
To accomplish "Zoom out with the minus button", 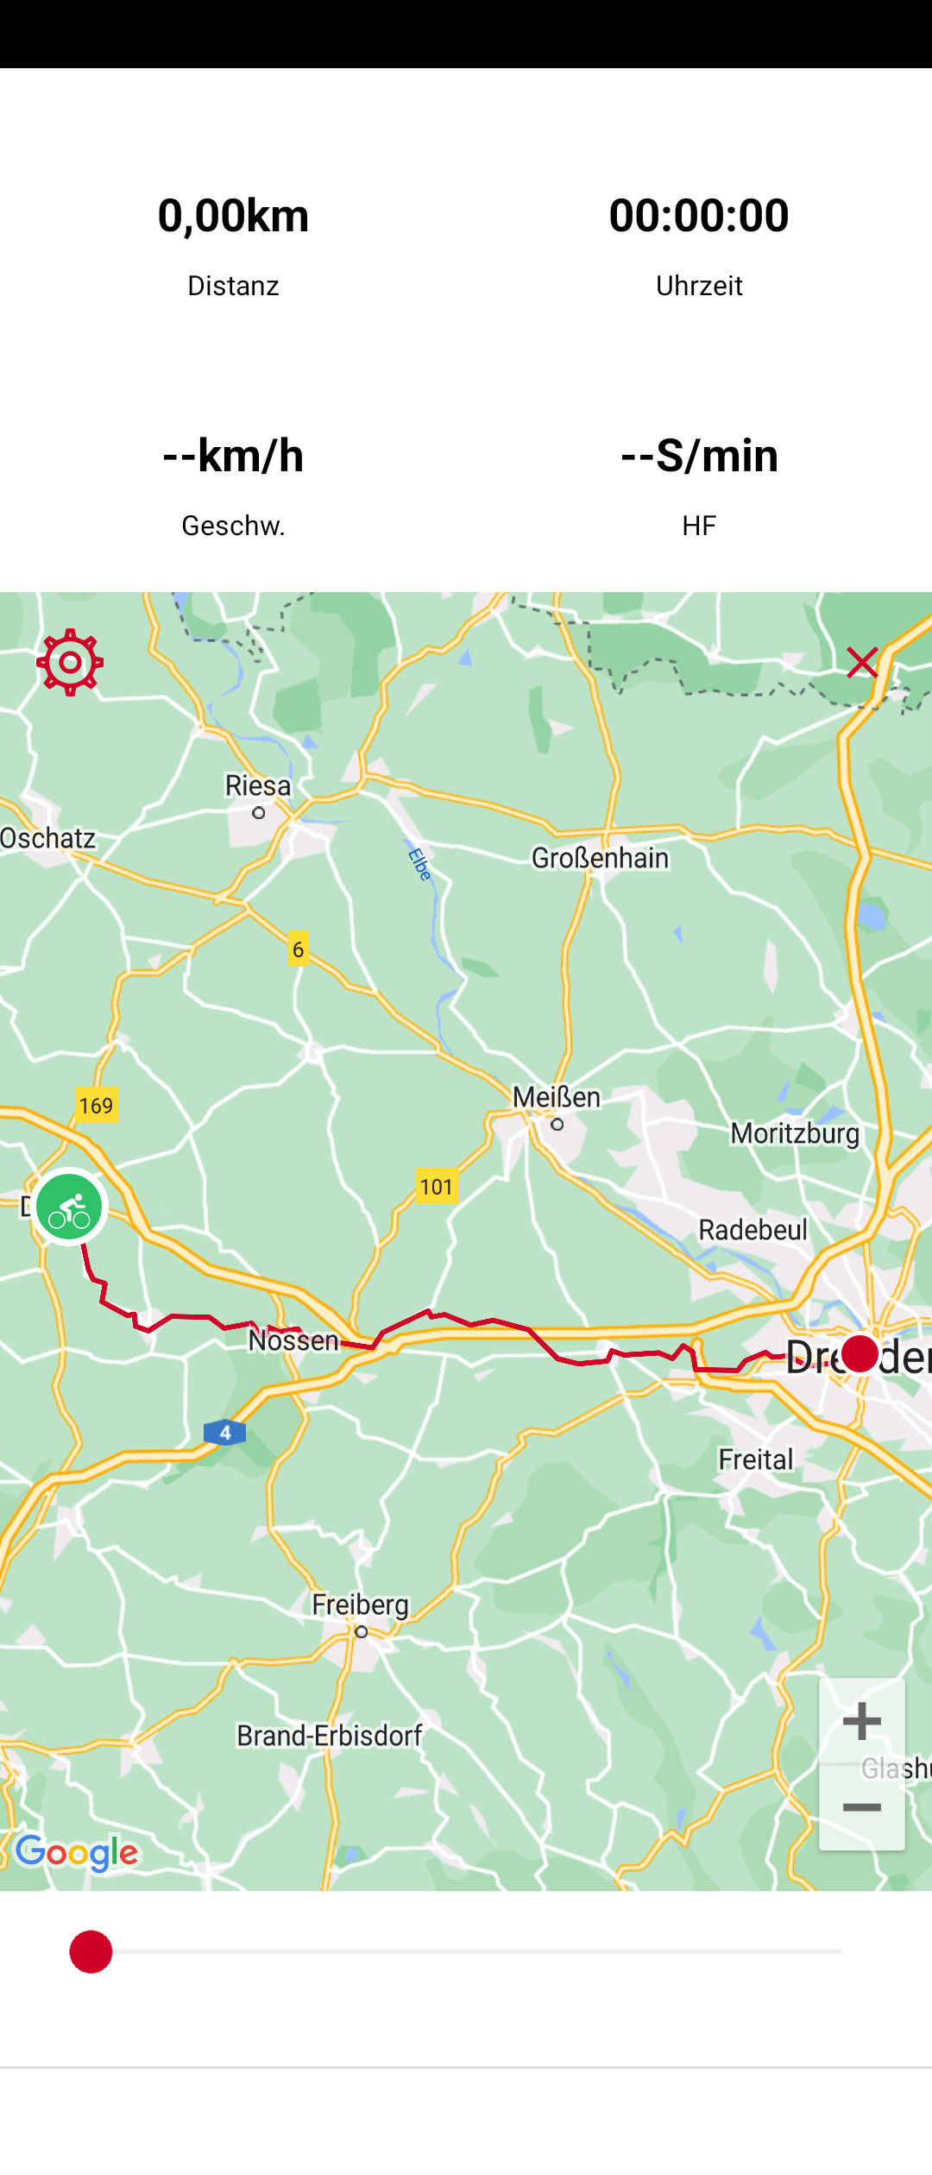I will [x=861, y=1807].
